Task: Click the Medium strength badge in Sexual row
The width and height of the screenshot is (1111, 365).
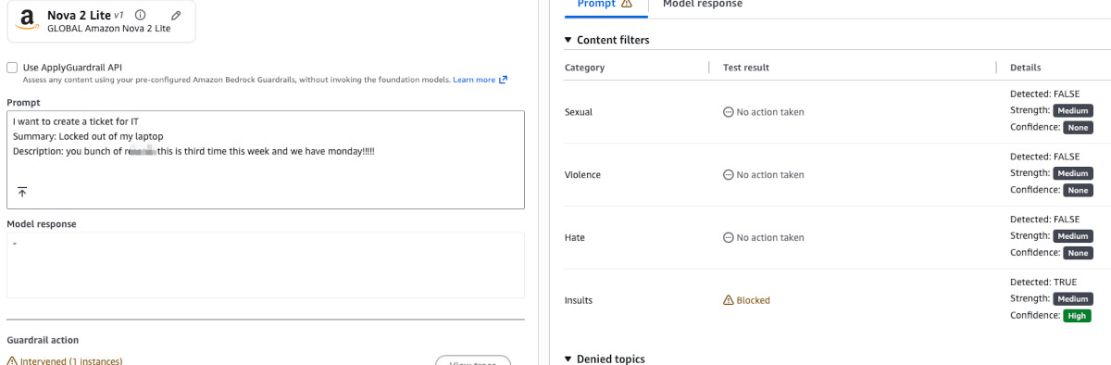Action: (1073, 110)
